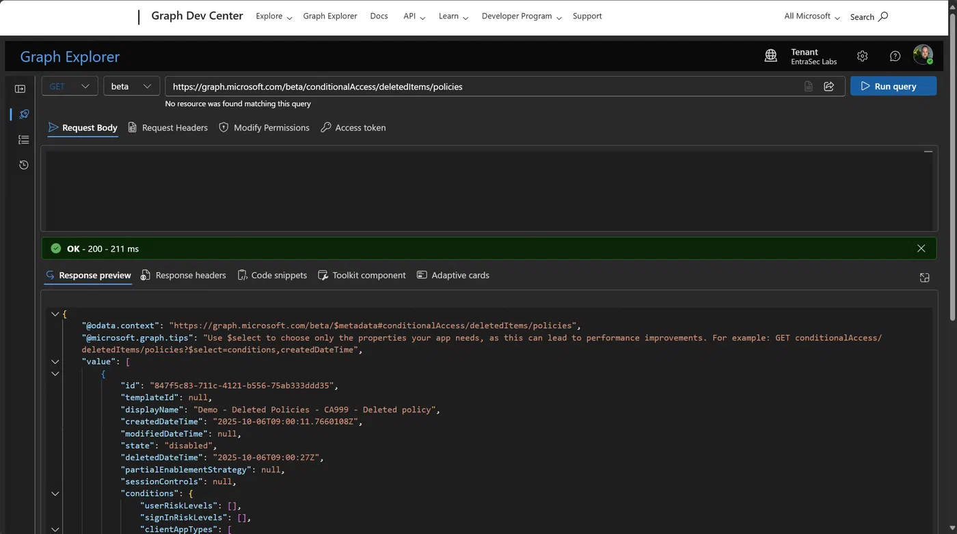Expand the Developer Program menu
The width and height of the screenshot is (957, 534).
522,16
